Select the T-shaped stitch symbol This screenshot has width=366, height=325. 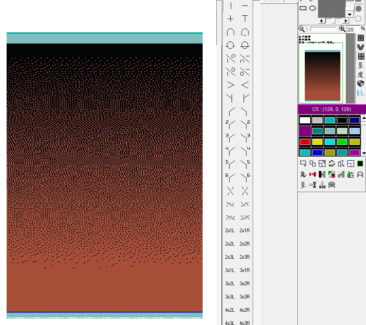pyautogui.click(x=245, y=19)
